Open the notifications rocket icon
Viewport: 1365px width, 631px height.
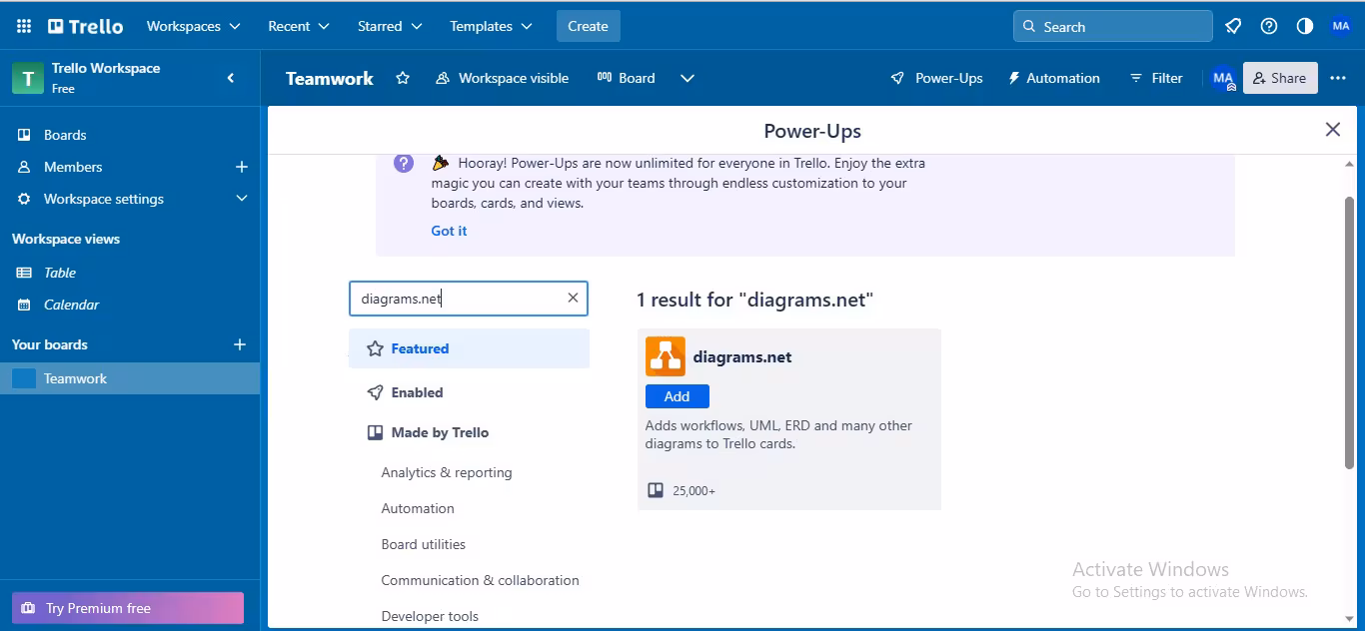[1233, 26]
